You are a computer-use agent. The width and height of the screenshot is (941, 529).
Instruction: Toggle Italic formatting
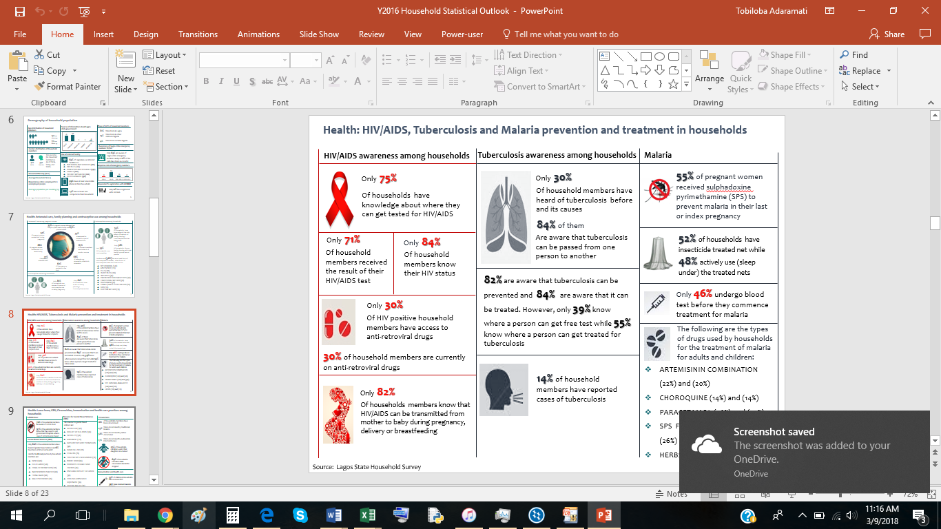point(221,81)
